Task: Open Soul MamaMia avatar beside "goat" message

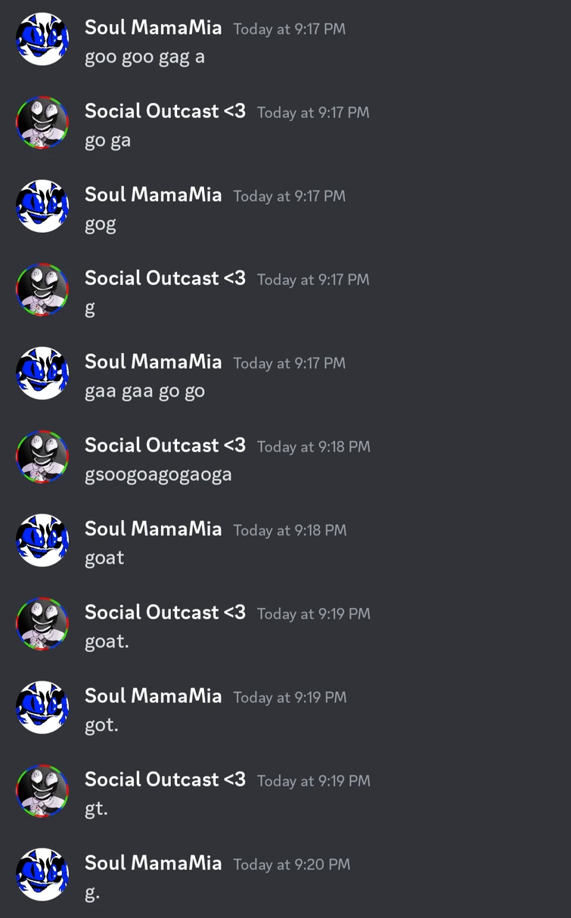Action: click(x=42, y=541)
